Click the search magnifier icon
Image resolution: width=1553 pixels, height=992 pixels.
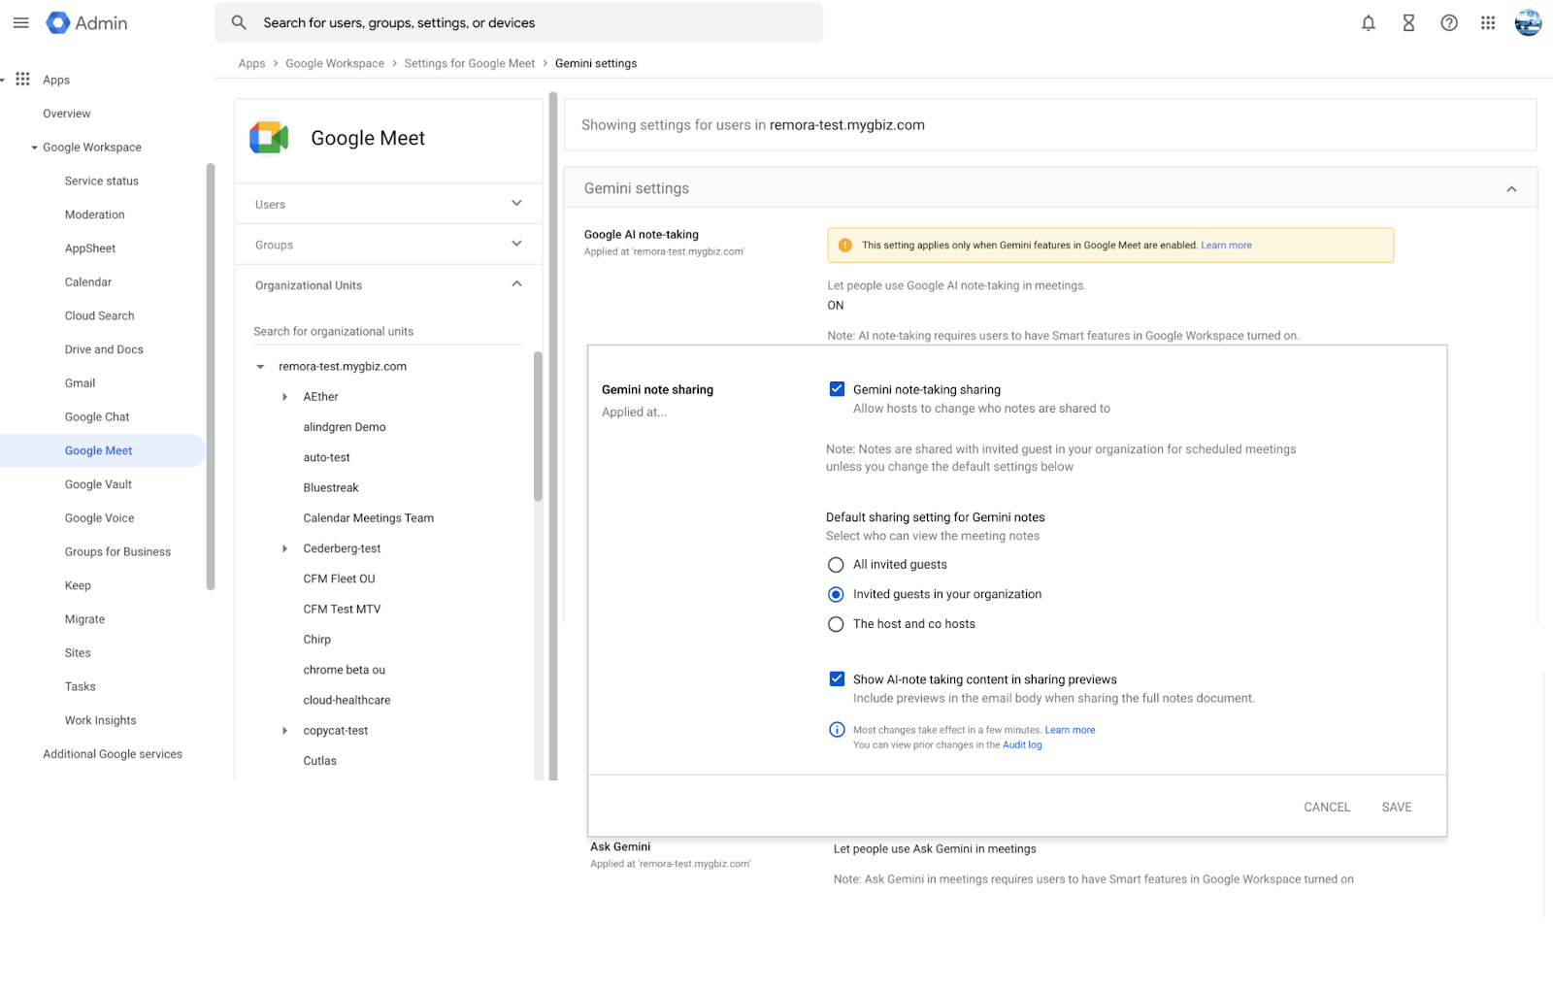(239, 22)
